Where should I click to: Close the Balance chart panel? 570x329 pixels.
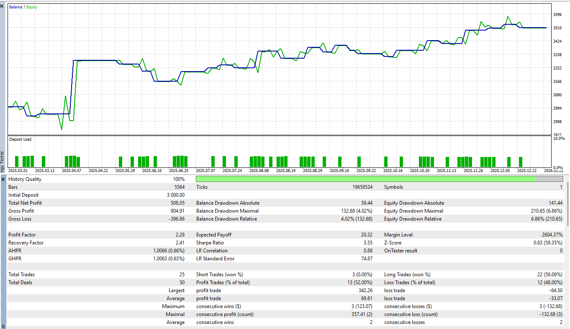[x=2, y=6]
